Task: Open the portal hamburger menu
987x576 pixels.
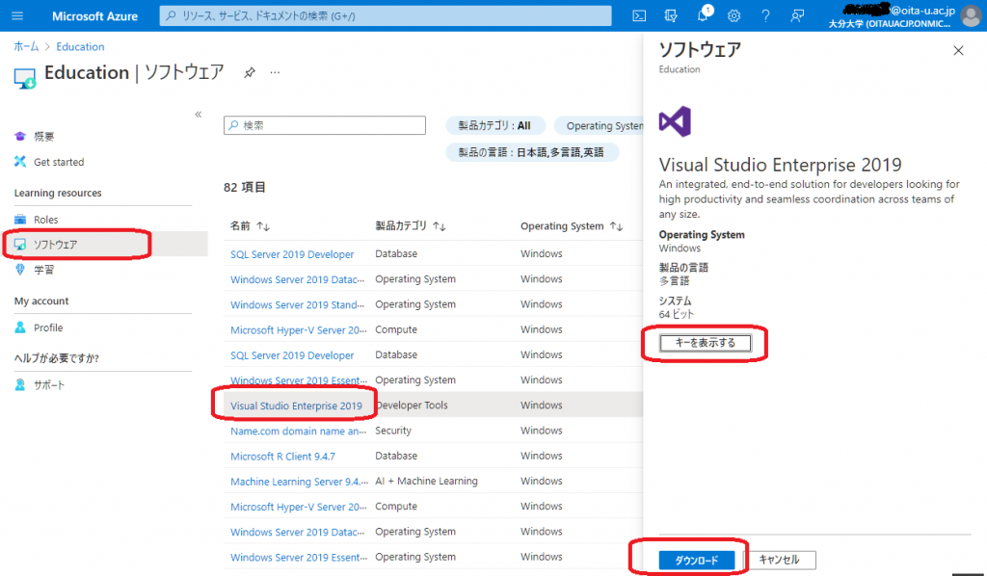Action: point(16,15)
